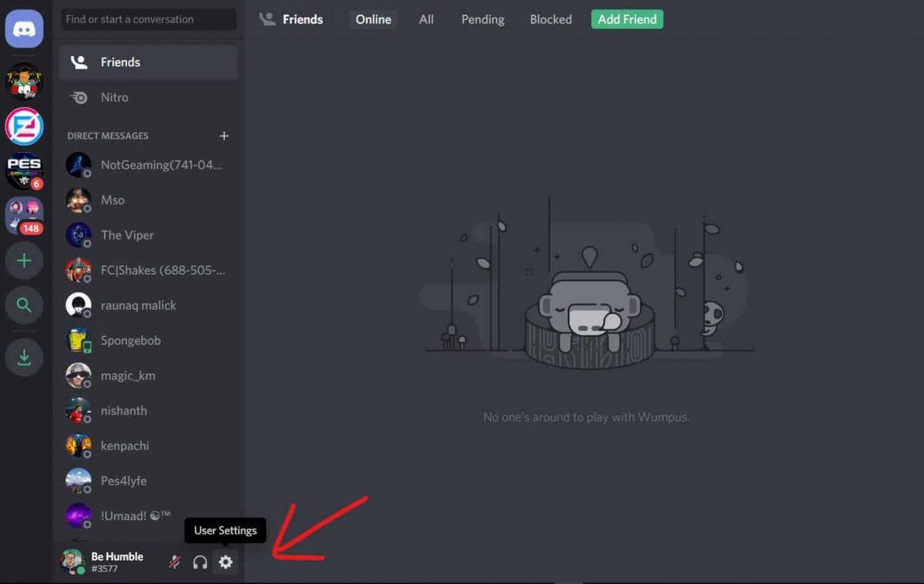Open the Blocked tab

click(x=550, y=19)
